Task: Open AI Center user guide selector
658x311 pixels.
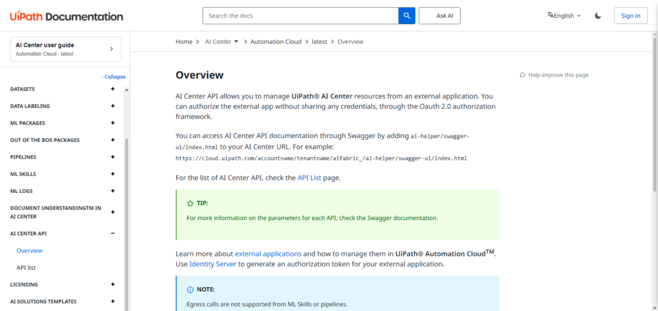Action: [x=66, y=49]
